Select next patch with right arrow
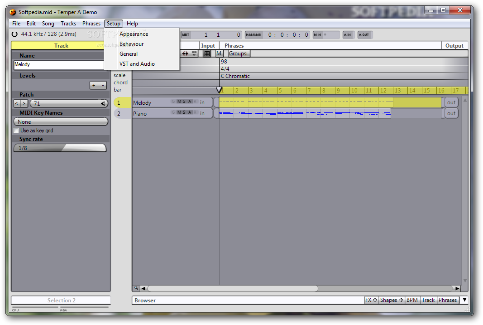The image size is (483, 325). point(24,104)
